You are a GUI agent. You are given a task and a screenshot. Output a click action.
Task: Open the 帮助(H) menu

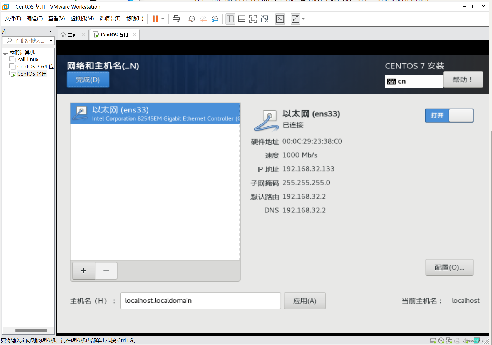click(135, 18)
